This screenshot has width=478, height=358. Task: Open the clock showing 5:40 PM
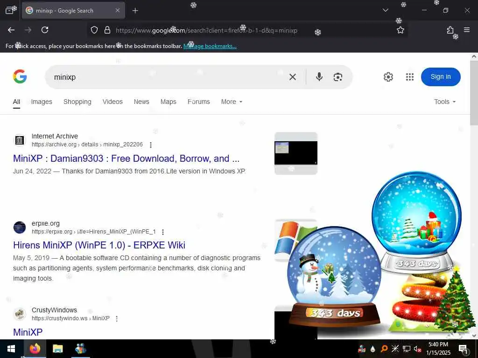438,349
